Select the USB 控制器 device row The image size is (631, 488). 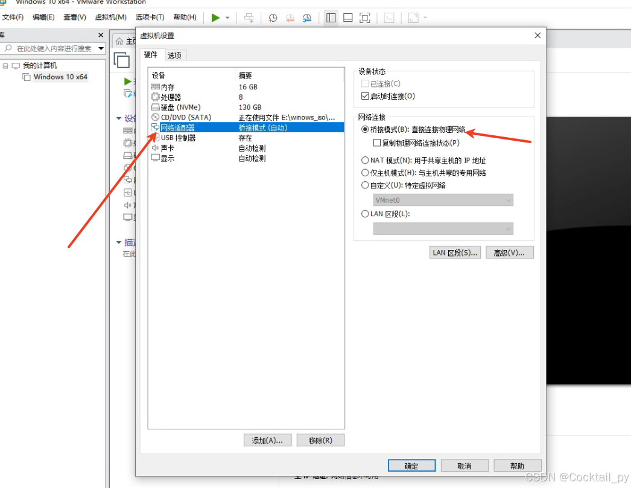pos(246,138)
